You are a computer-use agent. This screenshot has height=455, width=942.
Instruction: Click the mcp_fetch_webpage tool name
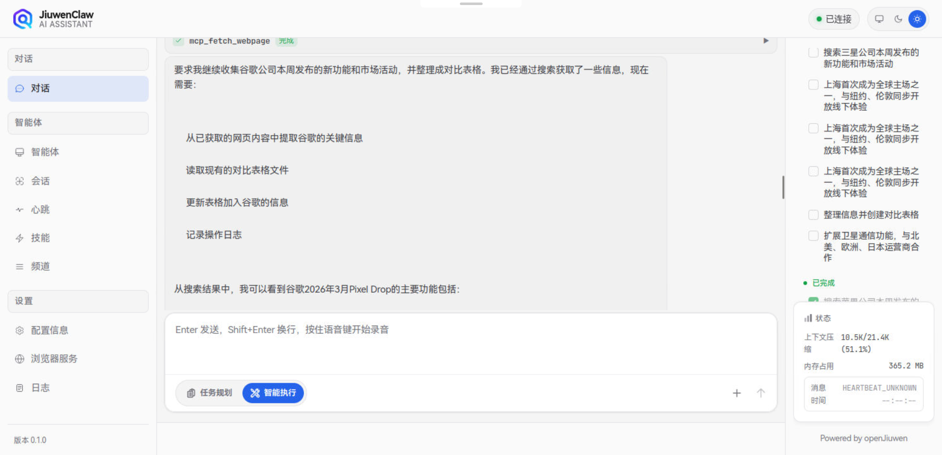pyautogui.click(x=229, y=41)
